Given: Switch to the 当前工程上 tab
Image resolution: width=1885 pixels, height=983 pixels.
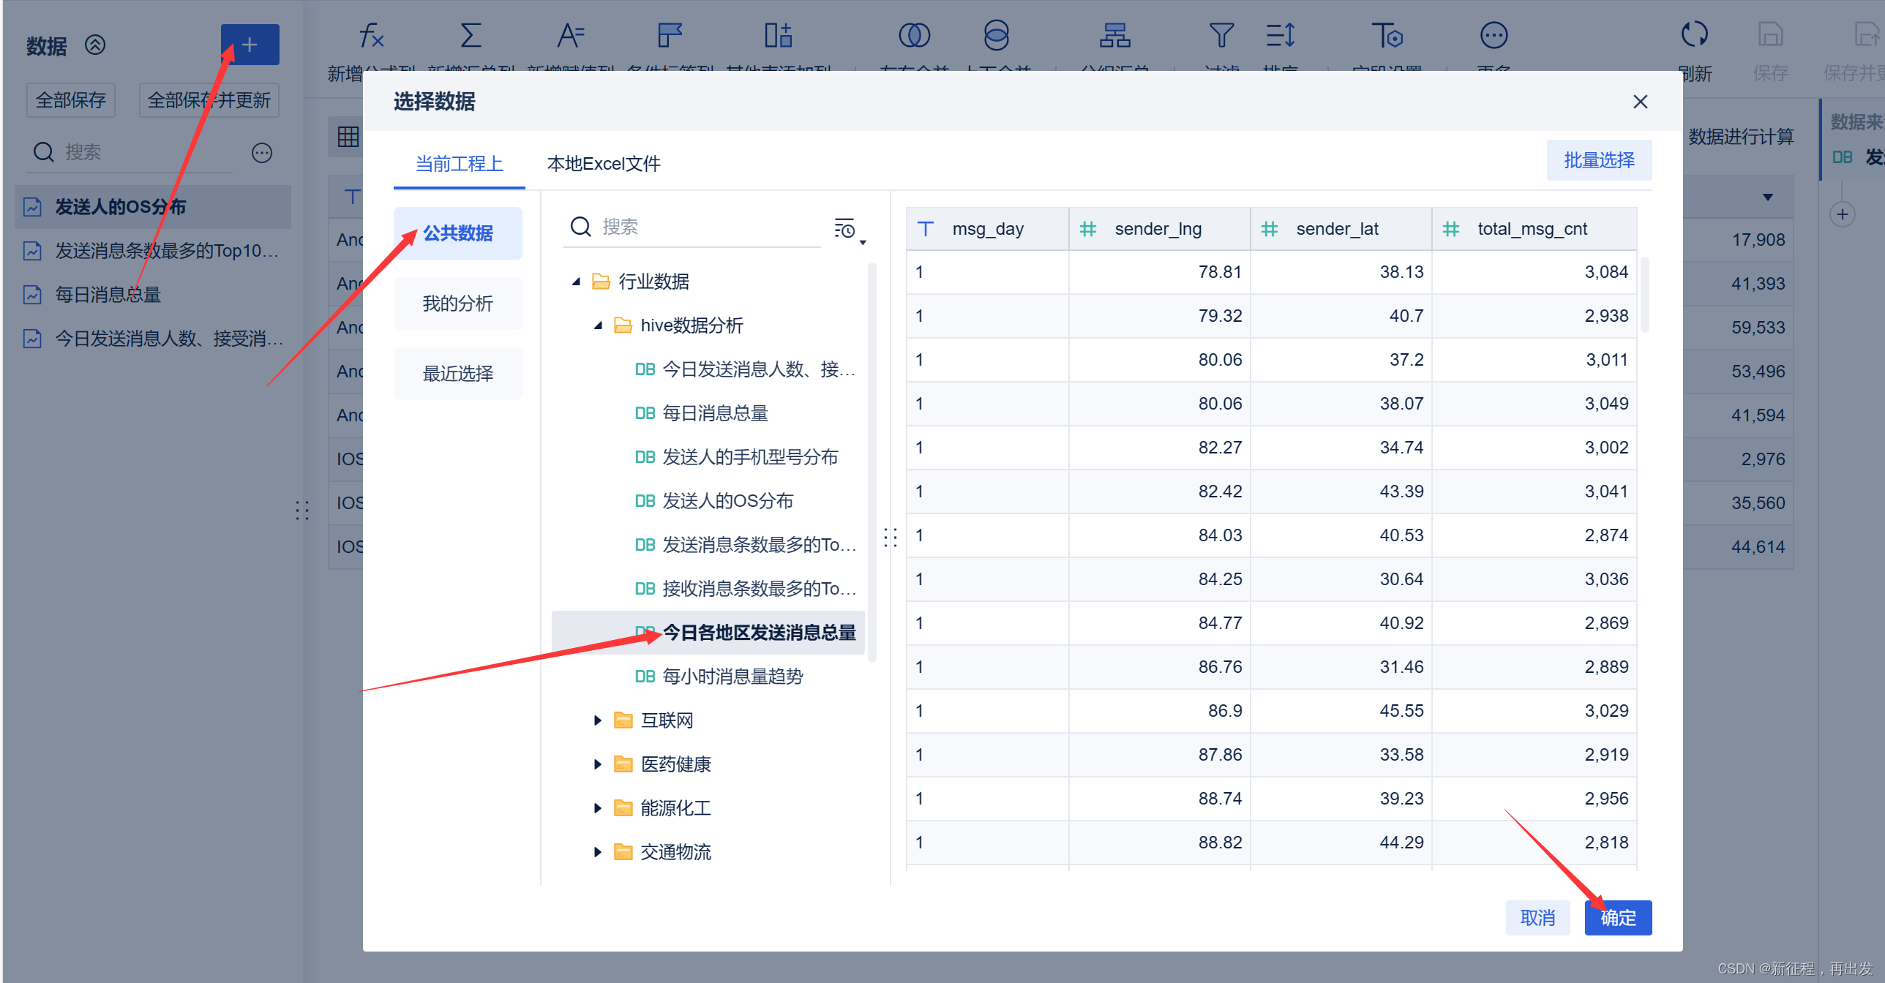Looking at the screenshot, I should pyautogui.click(x=459, y=163).
